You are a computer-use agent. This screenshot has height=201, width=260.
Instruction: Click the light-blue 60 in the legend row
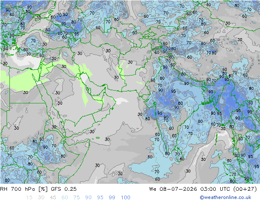65,198
